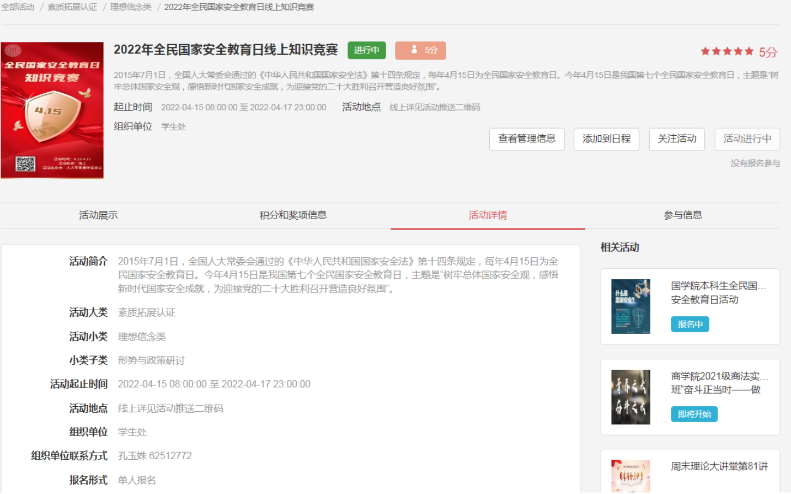Viewport: 791px width, 494px height.
Task: Click the 理想信念类 value beside 活动小类
Action: (x=142, y=337)
